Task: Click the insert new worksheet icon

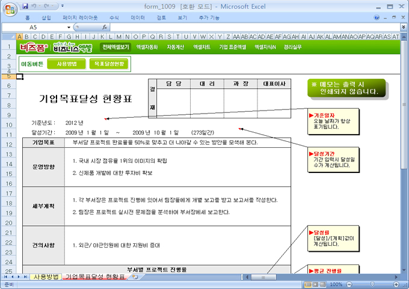Action: [x=135, y=277]
